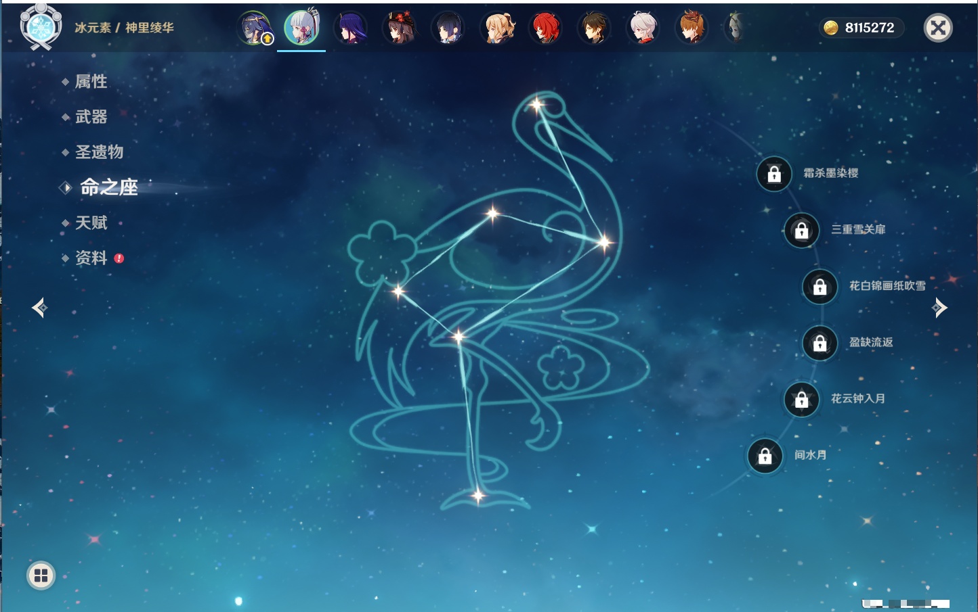This screenshot has height=612, width=978.
Task: Click the Mora balance 8115272
Action: tap(870, 28)
